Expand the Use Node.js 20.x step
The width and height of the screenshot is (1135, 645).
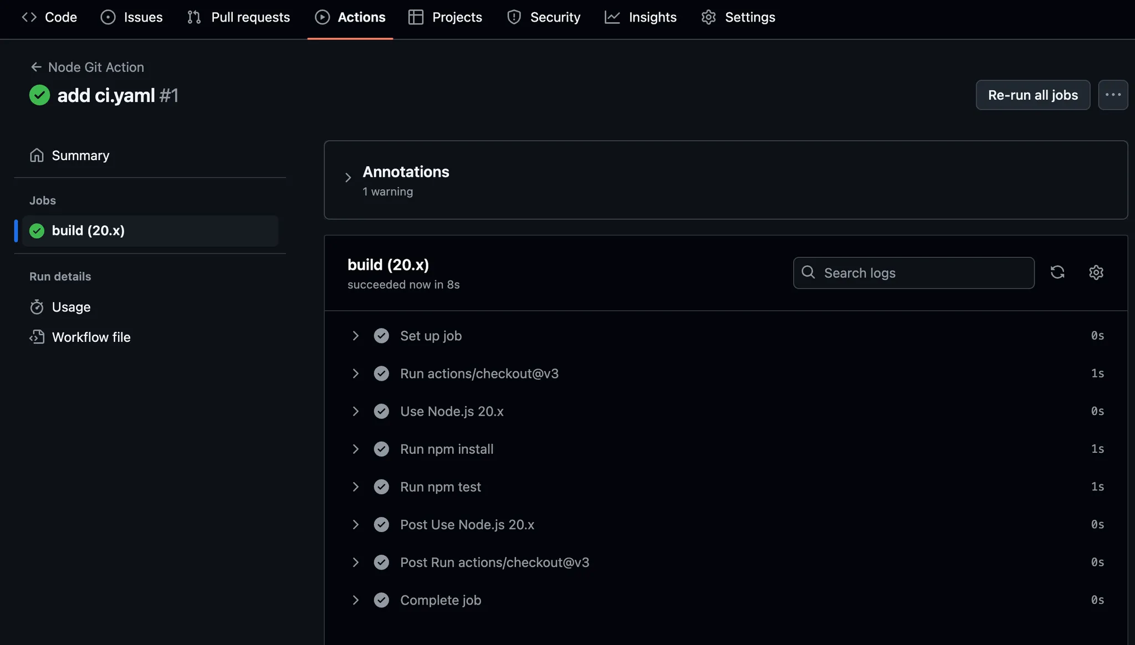(355, 411)
